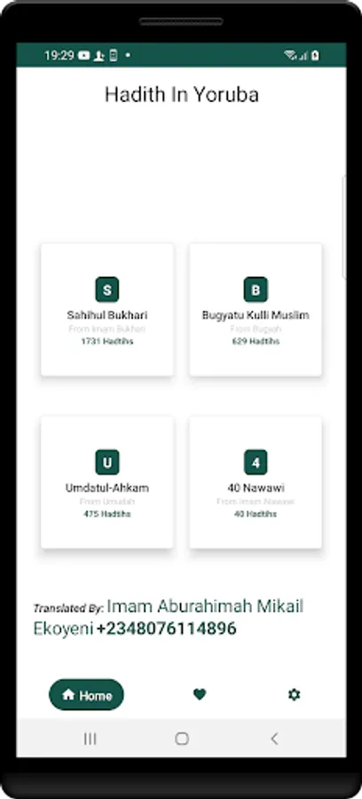This screenshot has width=362, height=799.
Task: Tap the Hadith In Yoruba header title
Action: point(182,95)
